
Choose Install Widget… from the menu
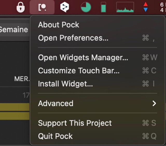tap(65, 84)
